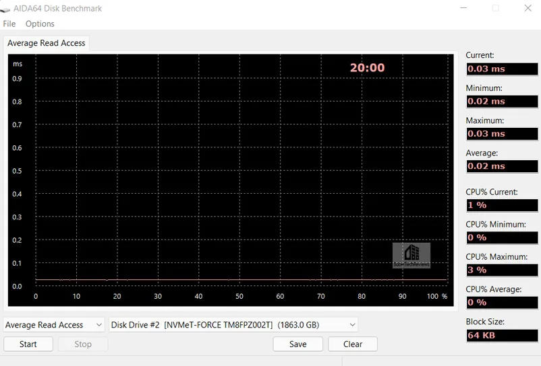Click the 100 % label on horizontal axis
The height and width of the screenshot is (366, 541).
(x=437, y=296)
